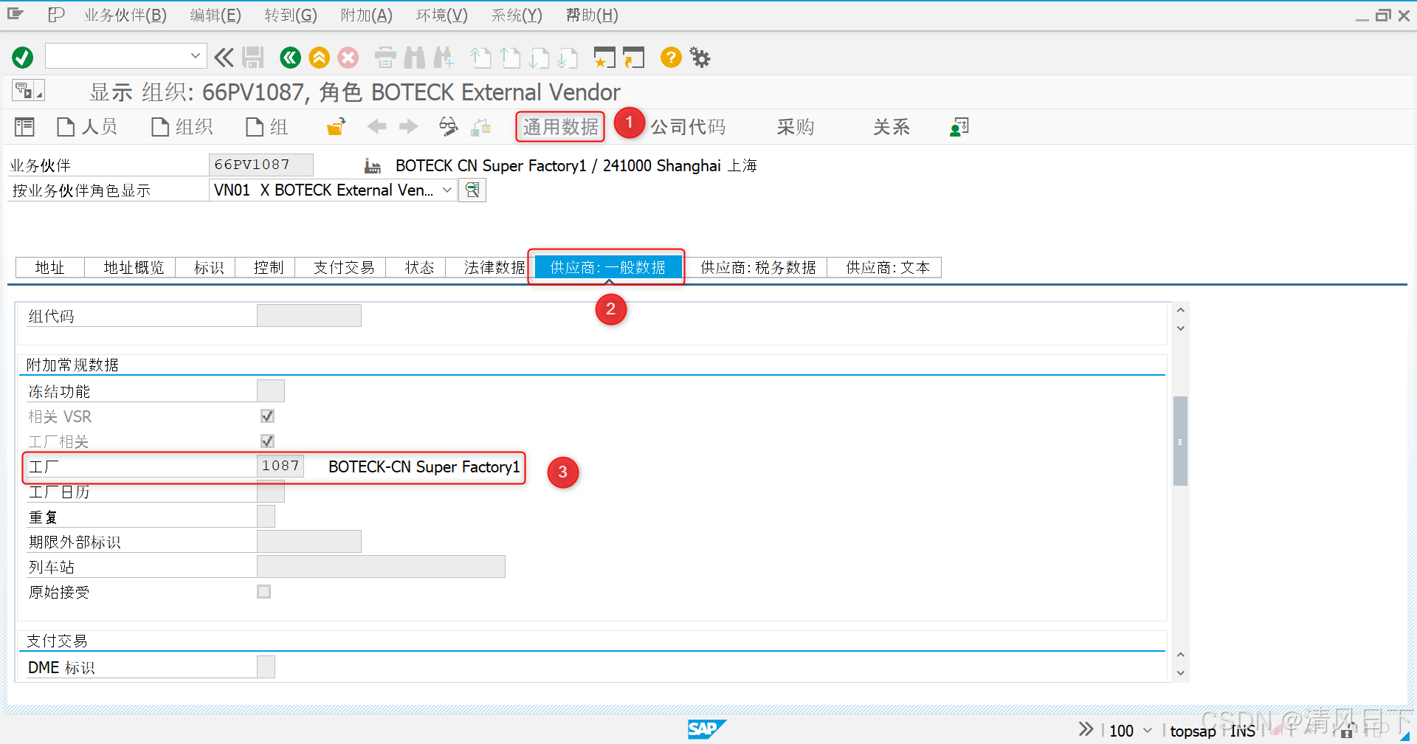1417x744 pixels.
Task: Switch to 供应商: 税务数据 tab
Action: (758, 267)
